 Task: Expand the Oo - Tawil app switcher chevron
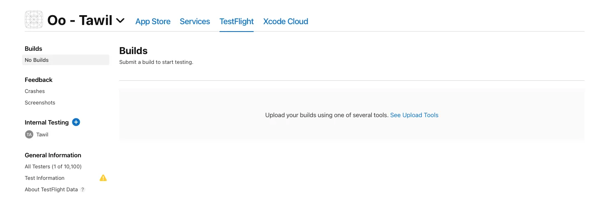[120, 20]
